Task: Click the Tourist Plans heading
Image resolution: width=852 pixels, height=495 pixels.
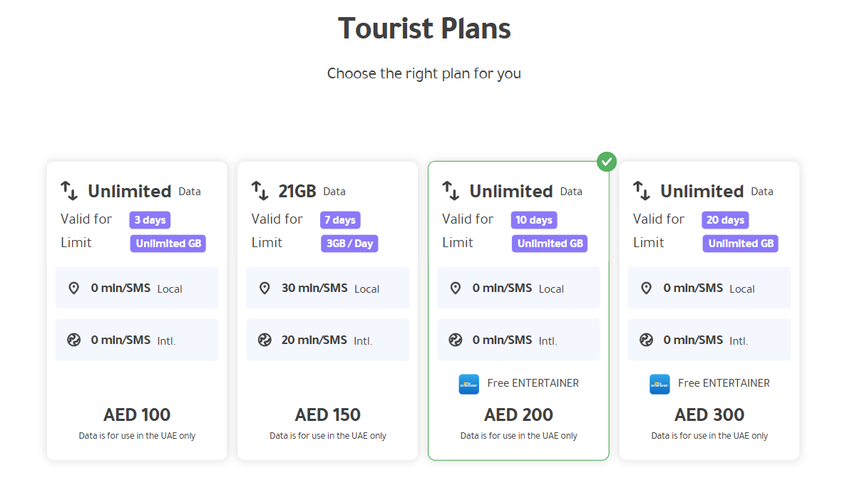Action: pyautogui.click(x=424, y=28)
